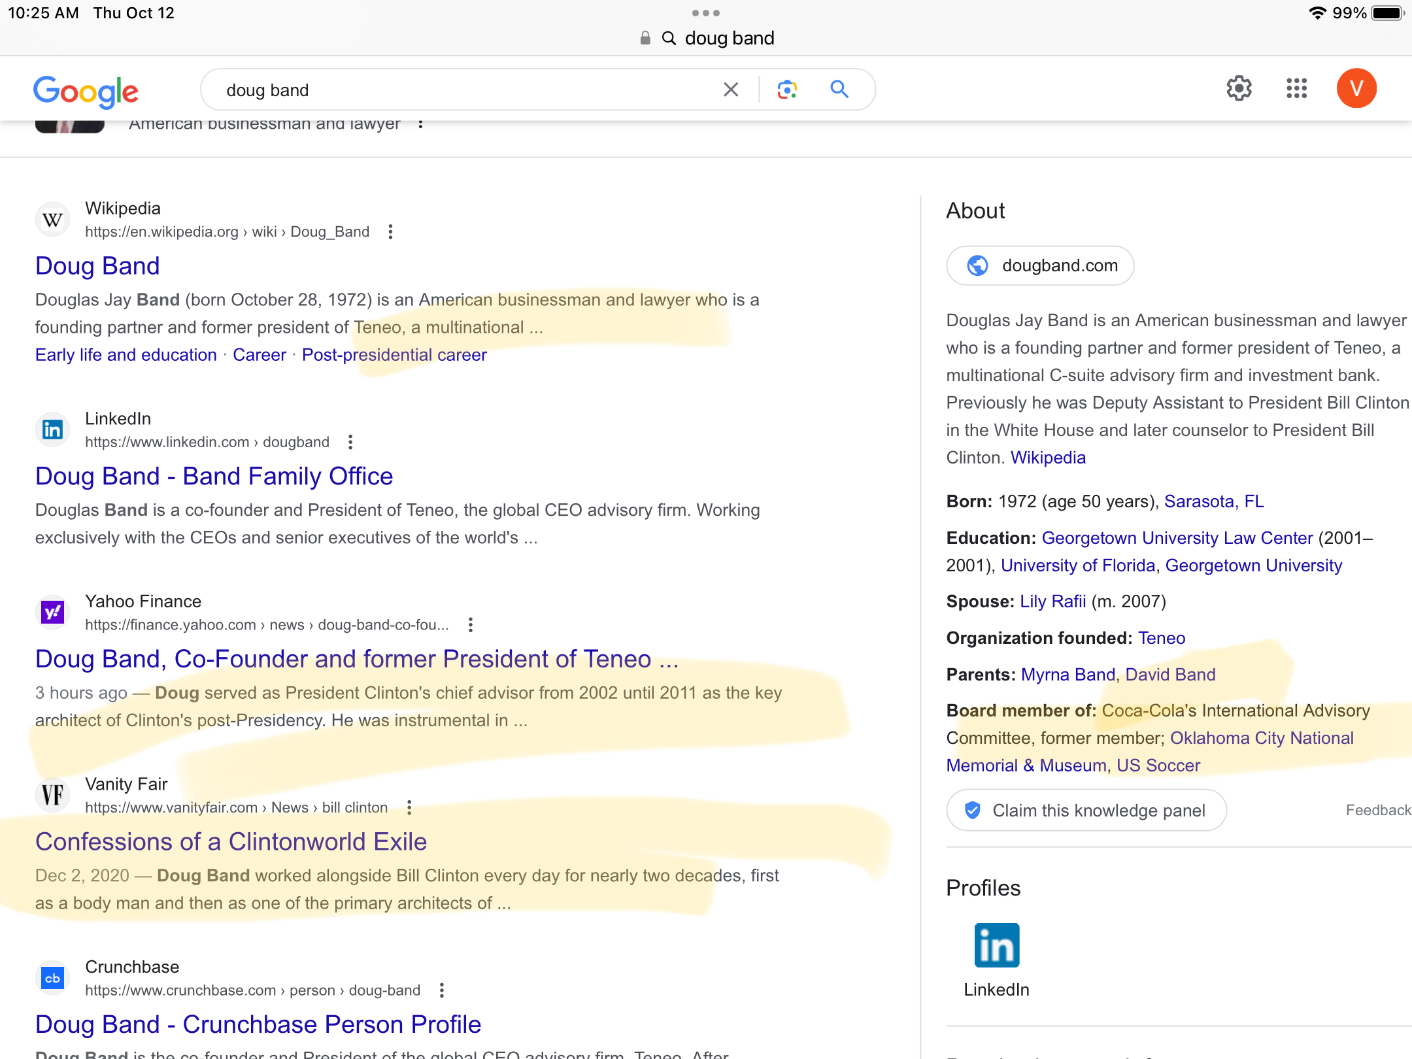Open more options for Wikipedia result
Image resolution: width=1412 pixels, height=1059 pixels.
click(390, 232)
